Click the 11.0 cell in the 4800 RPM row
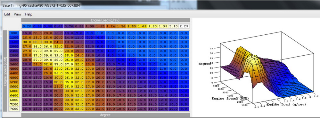 (x=131, y=78)
